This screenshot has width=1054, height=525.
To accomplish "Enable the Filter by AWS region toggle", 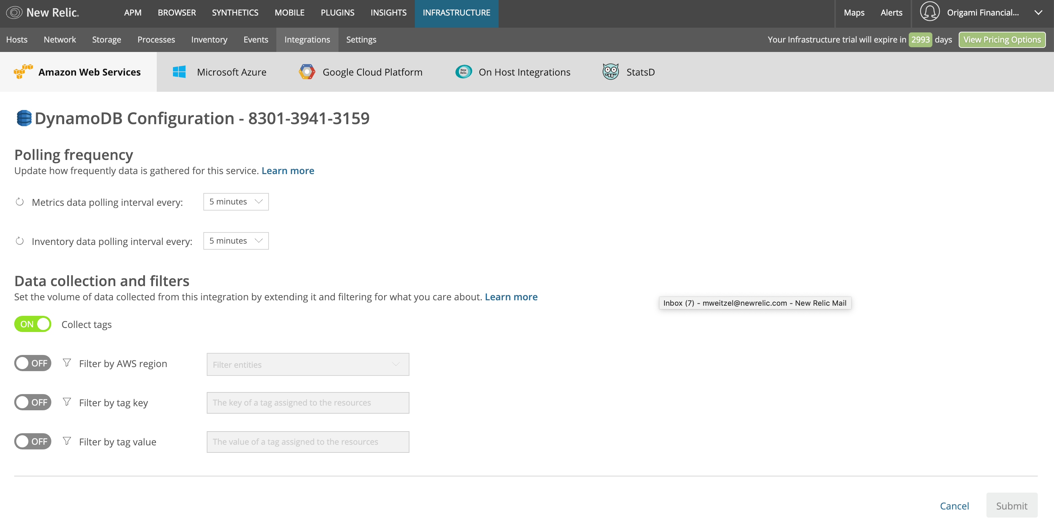I will pyautogui.click(x=33, y=363).
